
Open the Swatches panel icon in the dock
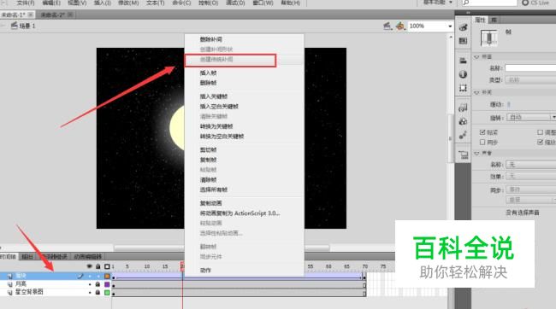tap(463, 41)
